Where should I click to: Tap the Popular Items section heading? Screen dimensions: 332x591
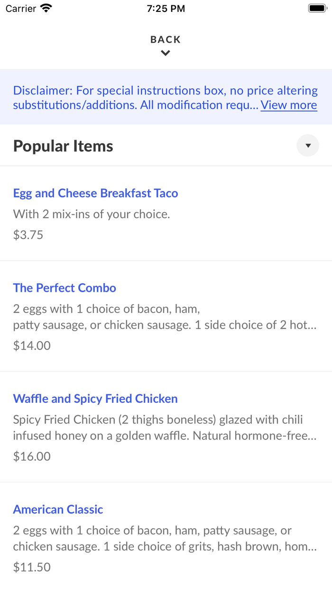coord(63,145)
